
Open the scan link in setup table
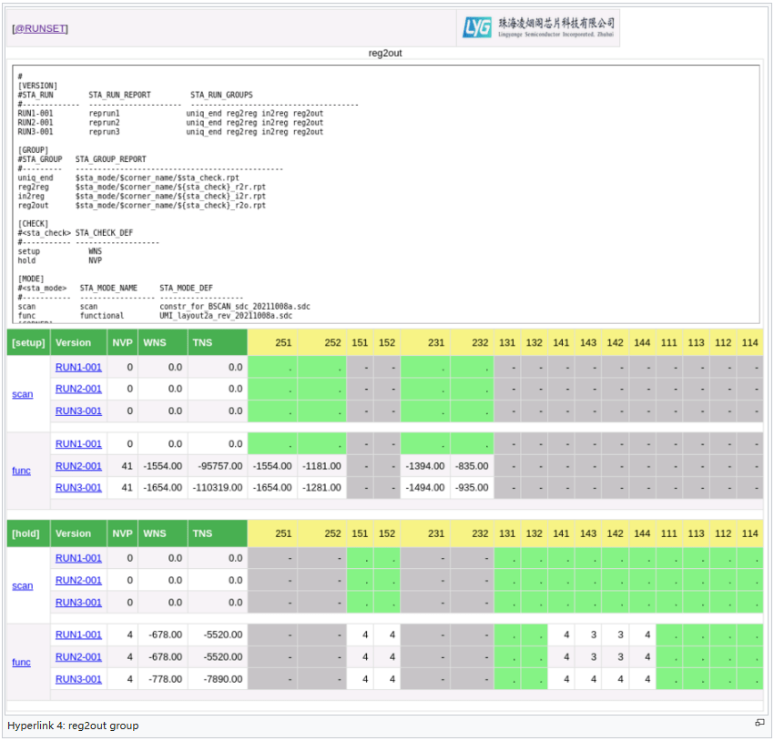[x=22, y=394]
